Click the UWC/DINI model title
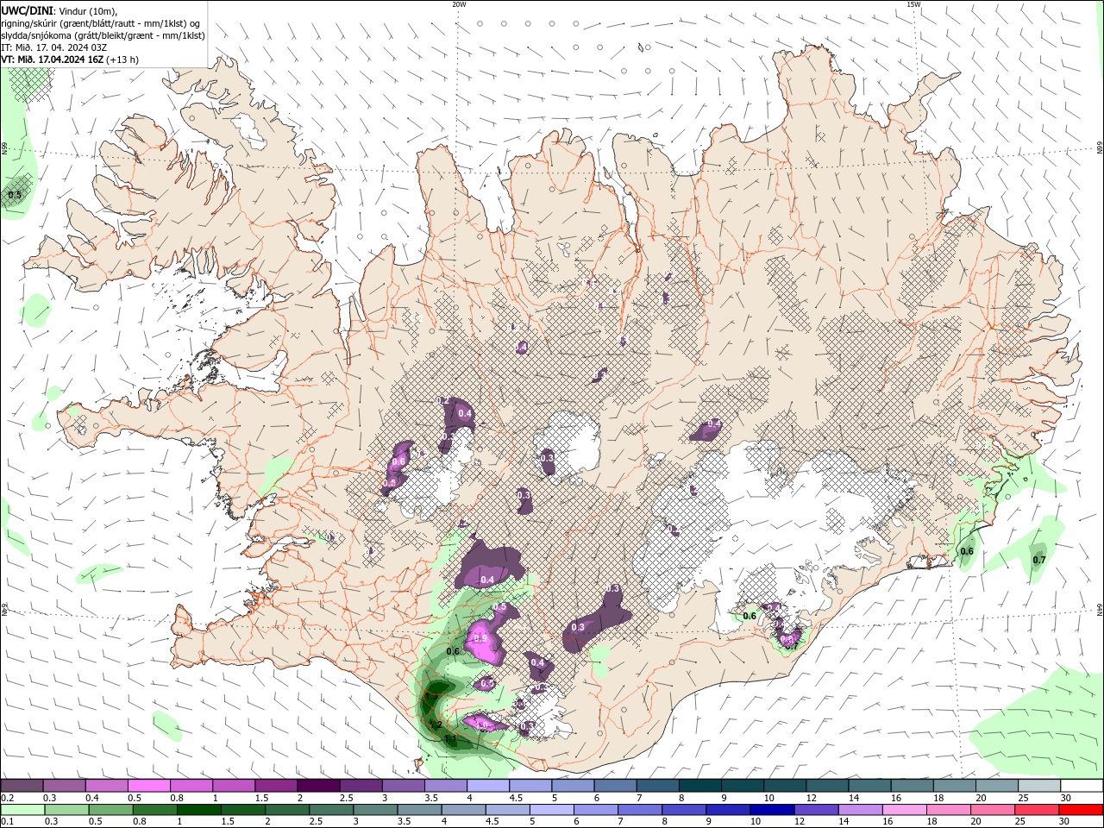The height and width of the screenshot is (828, 1104). point(28,9)
